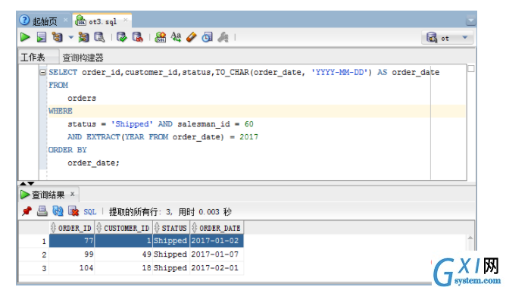Click date cell 2017-01-07
Image resolution: width=506 pixels, height=287 pixels.
tap(217, 254)
